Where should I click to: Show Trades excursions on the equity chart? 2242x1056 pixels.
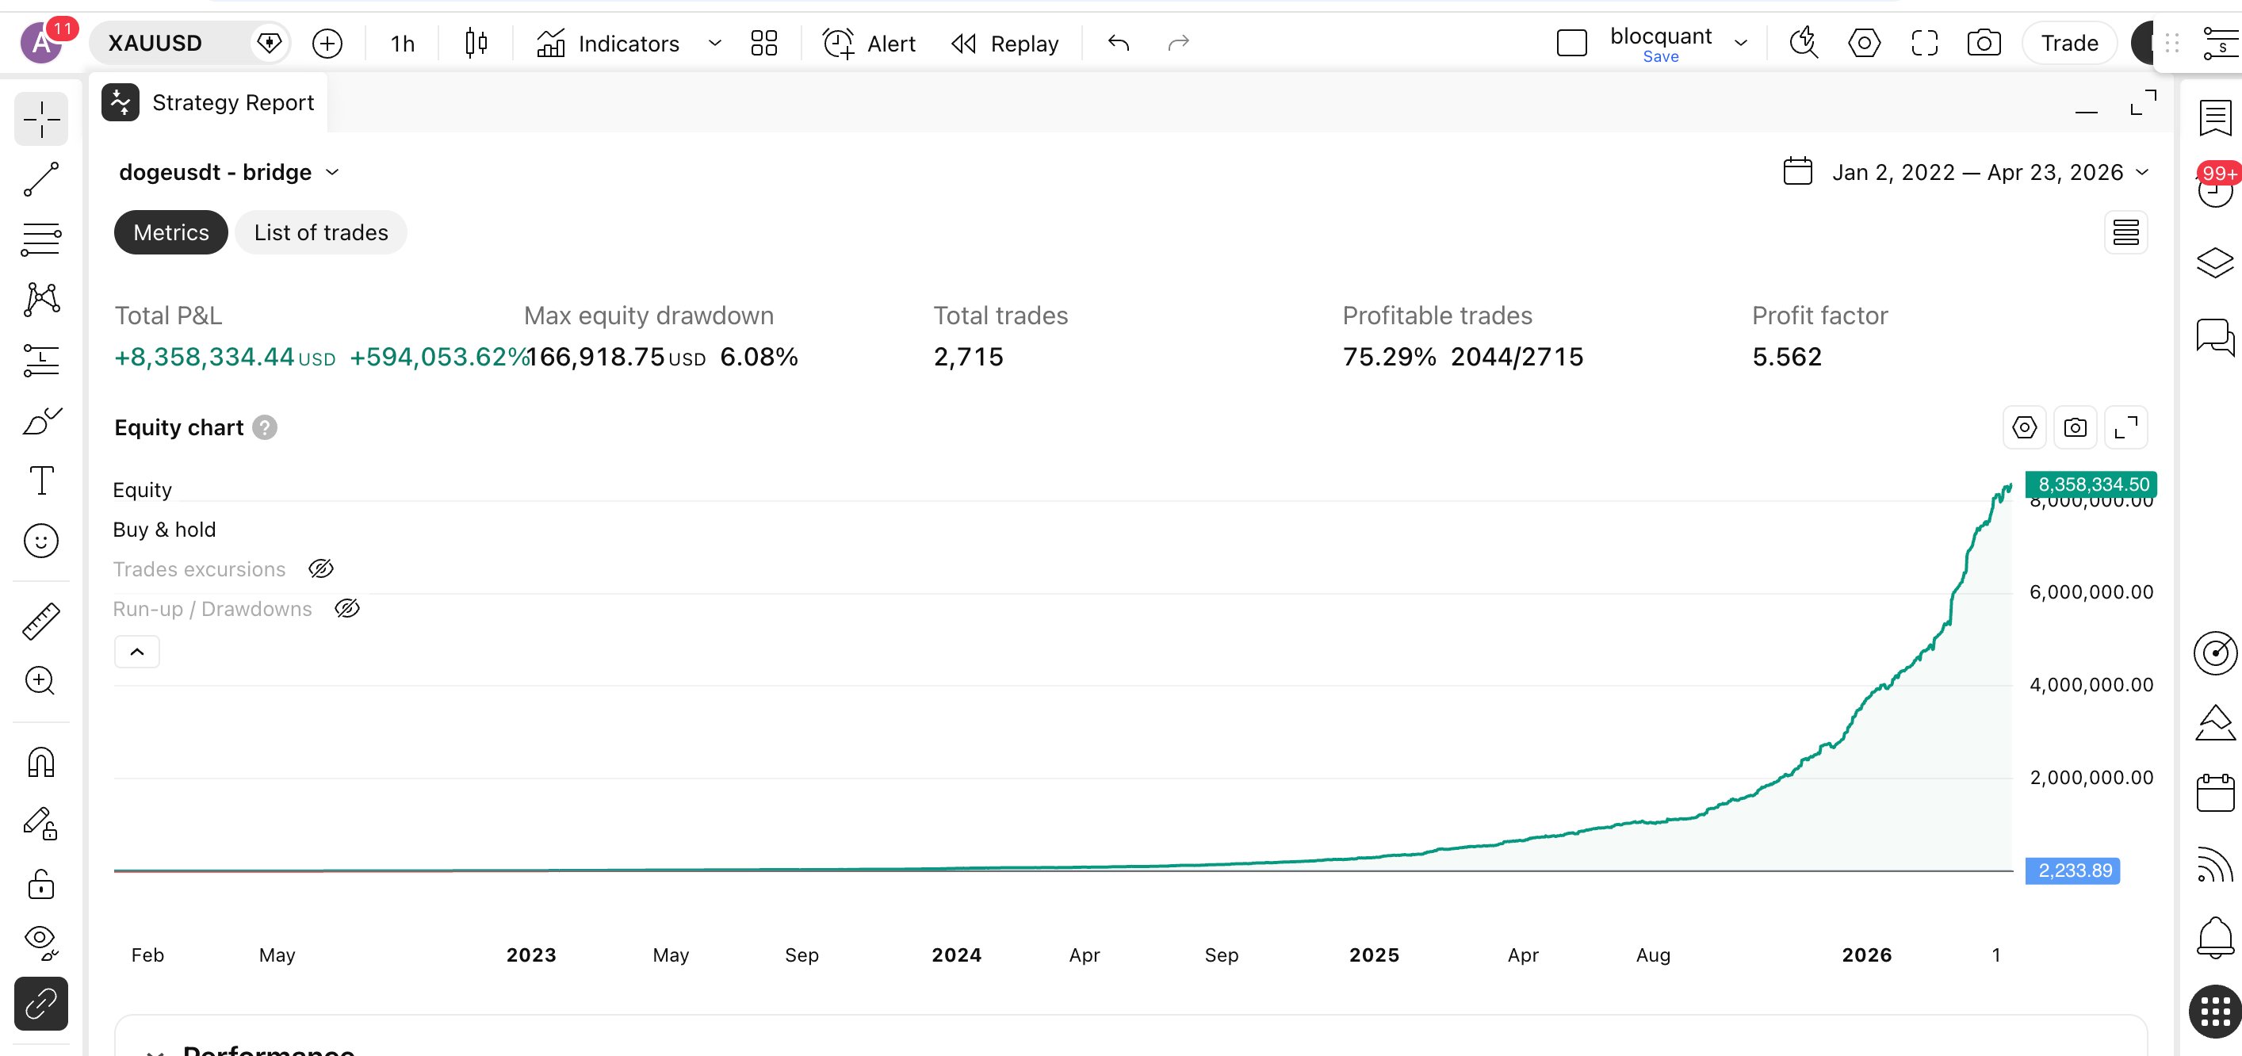tap(320, 568)
